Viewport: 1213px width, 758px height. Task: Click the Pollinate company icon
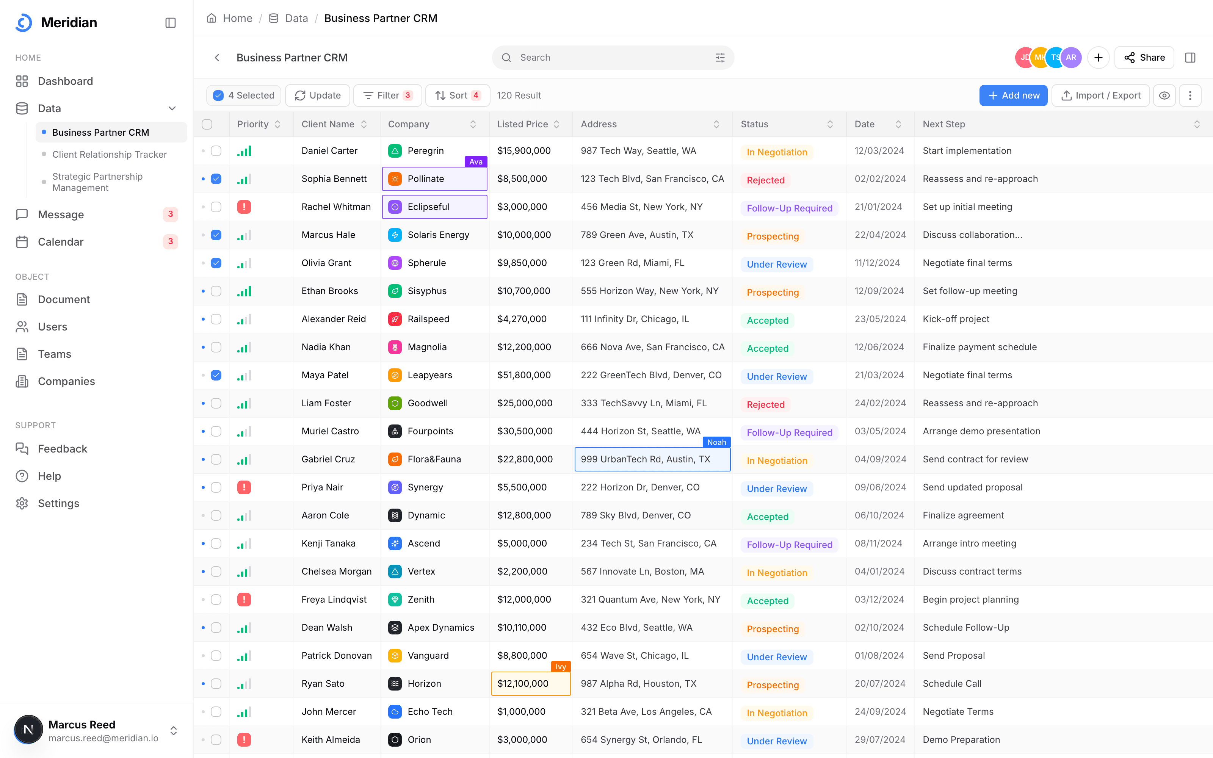395,179
